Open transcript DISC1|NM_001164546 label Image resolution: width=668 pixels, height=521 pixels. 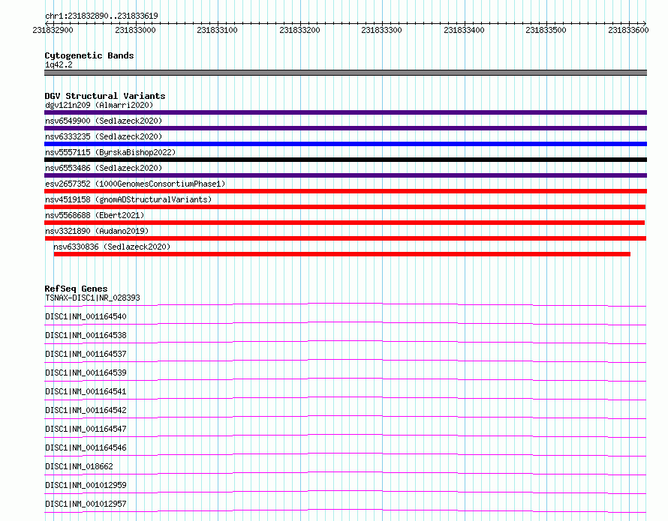pyautogui.click(x=86, y=448)
